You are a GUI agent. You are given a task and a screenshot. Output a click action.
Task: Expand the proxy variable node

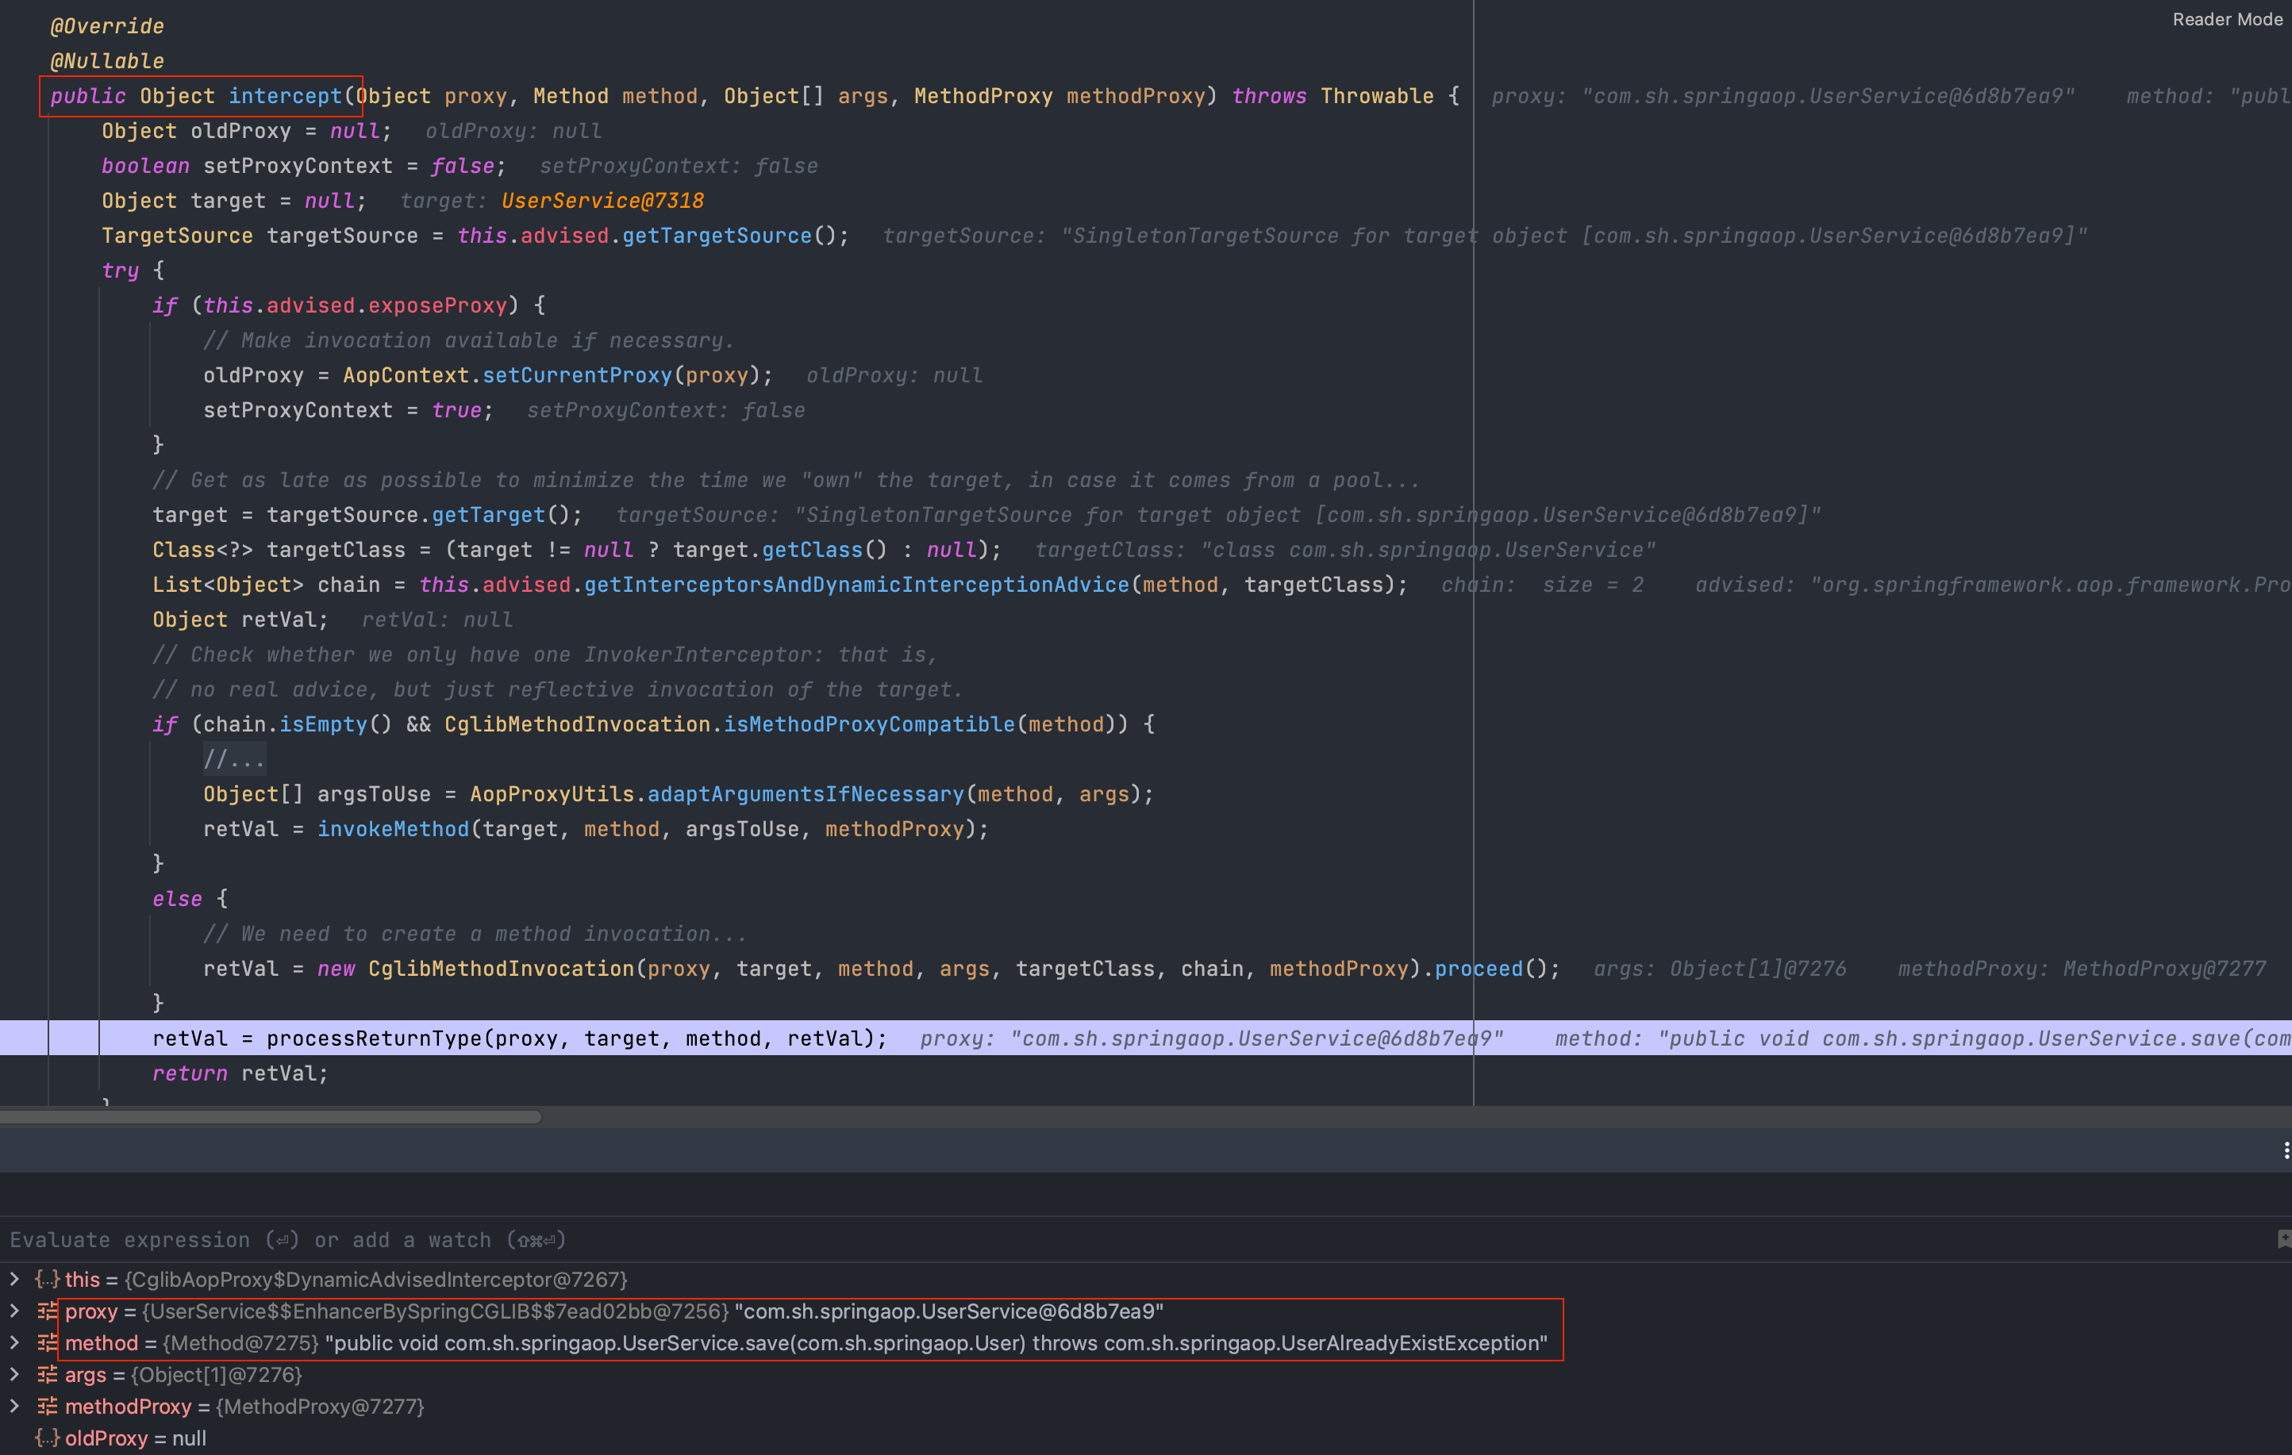pyautogui.click(x=14, y=1311)
